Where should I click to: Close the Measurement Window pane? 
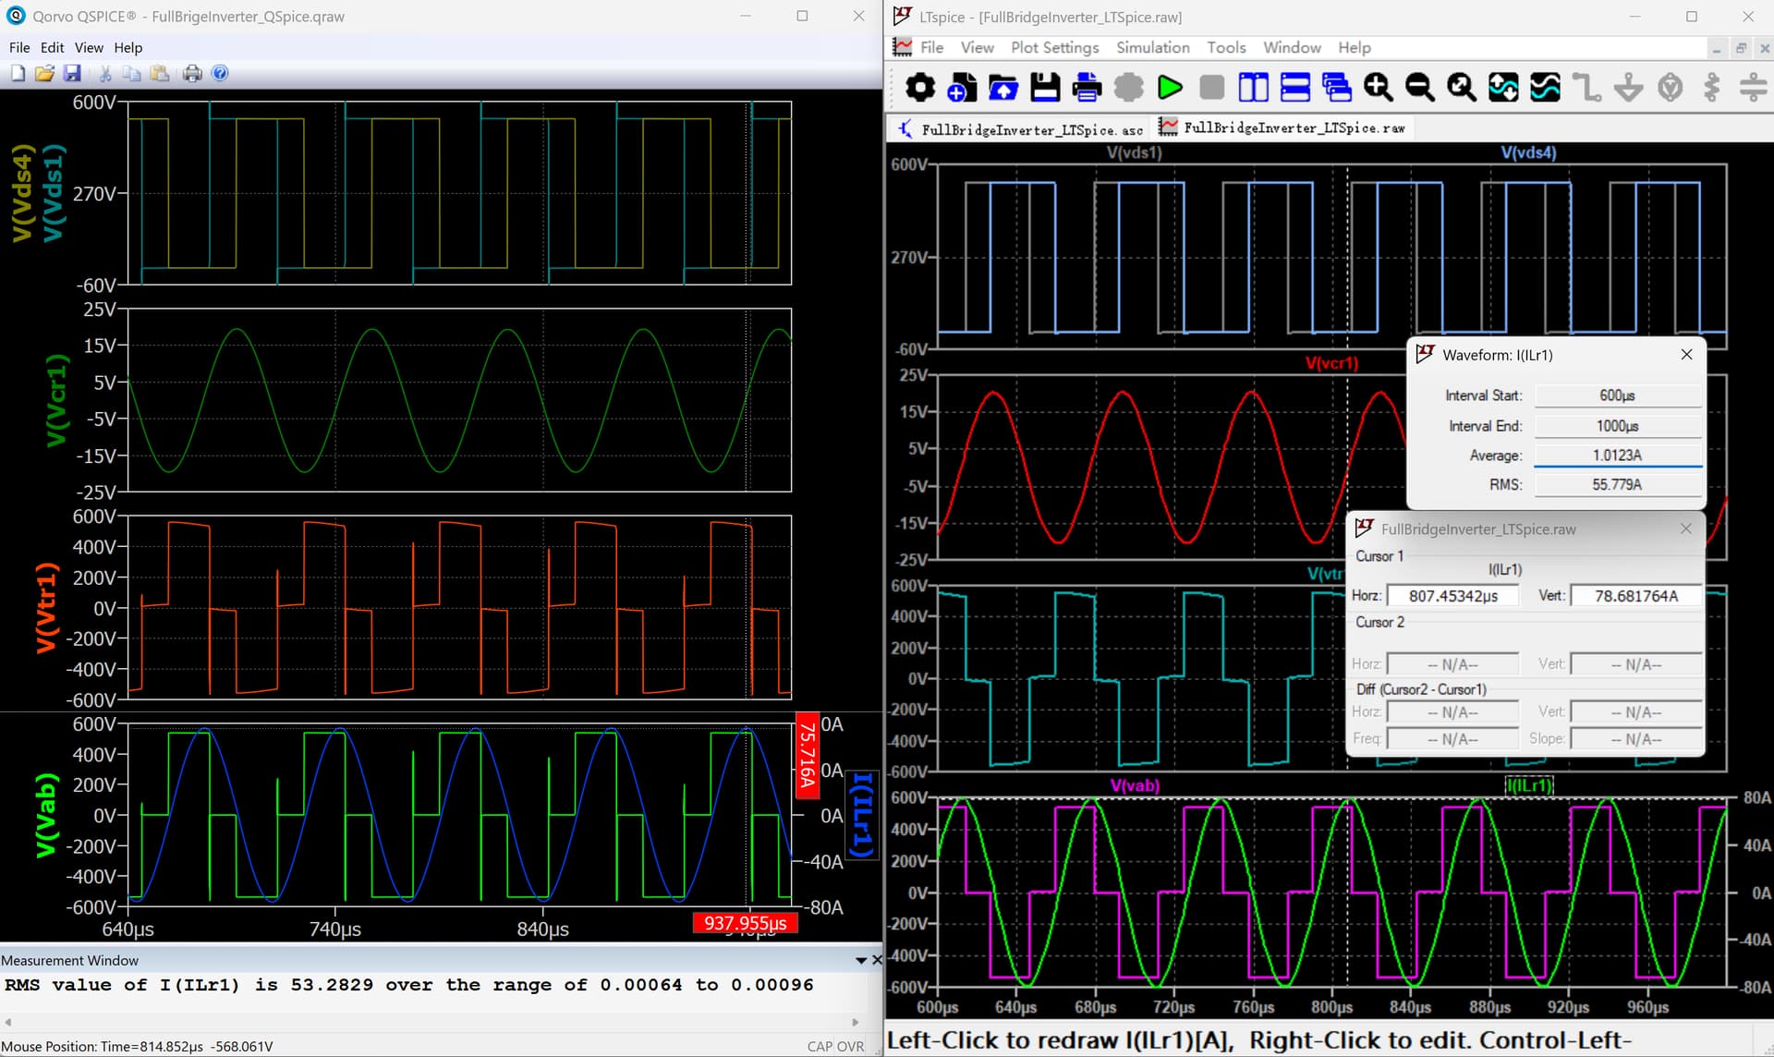pos(877,960)
